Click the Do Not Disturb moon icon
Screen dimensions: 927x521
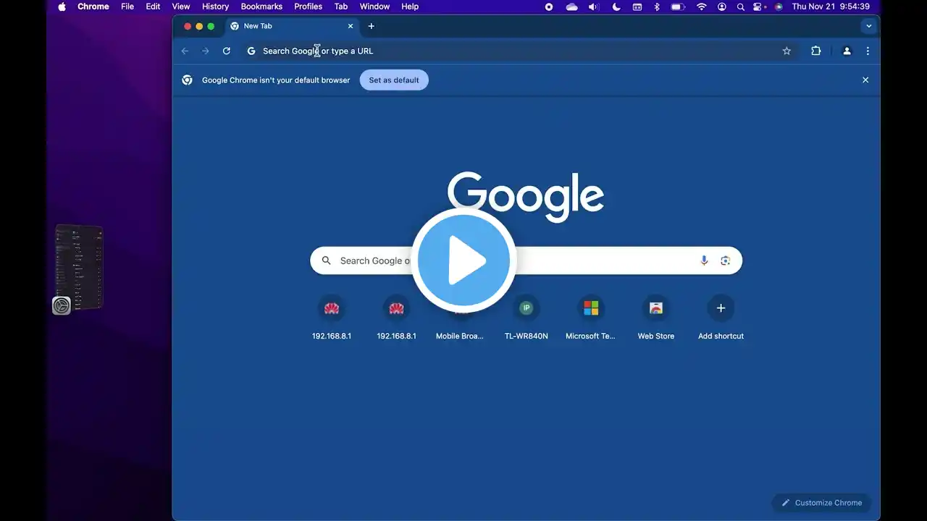pyautogui.click(x=616, y=7)
